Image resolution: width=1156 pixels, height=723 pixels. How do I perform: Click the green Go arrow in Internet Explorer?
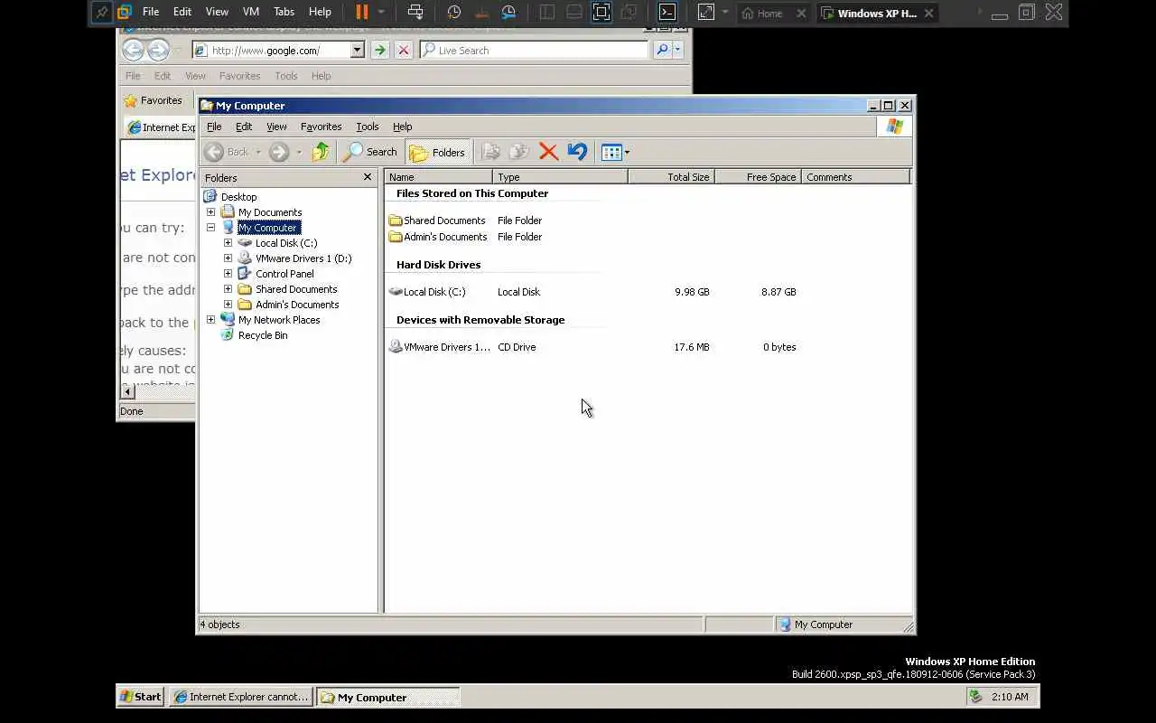click(x=380, y=51)
